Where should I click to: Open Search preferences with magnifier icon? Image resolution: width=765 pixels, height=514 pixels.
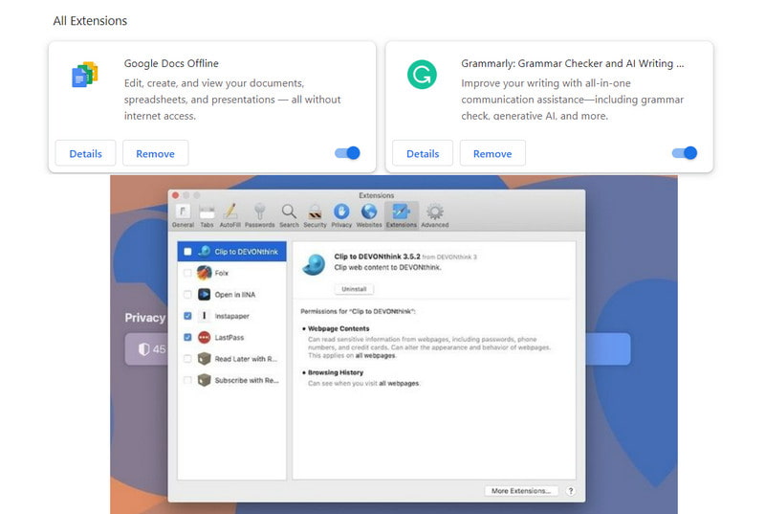pos(289,212)
